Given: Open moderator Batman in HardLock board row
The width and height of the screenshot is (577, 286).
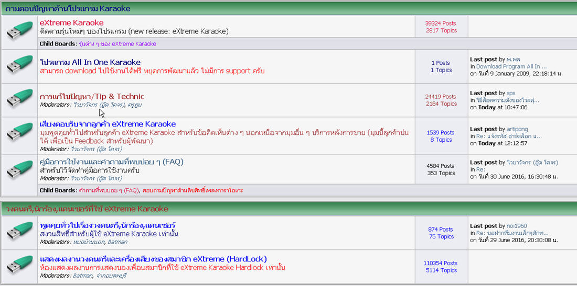Looking at the screenshot, I should point(83,276).
